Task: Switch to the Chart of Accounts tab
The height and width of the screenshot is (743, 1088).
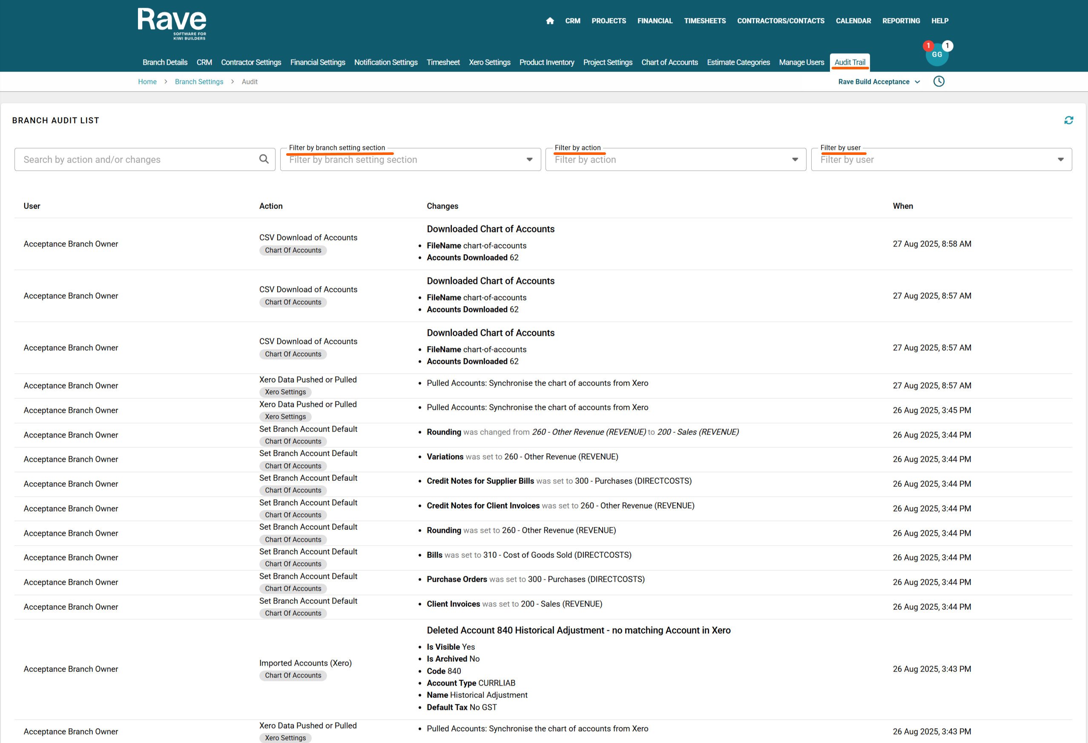Action: [x=669, y=62]
